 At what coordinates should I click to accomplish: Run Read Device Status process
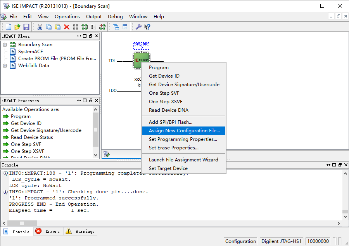[x=32, y=137]
